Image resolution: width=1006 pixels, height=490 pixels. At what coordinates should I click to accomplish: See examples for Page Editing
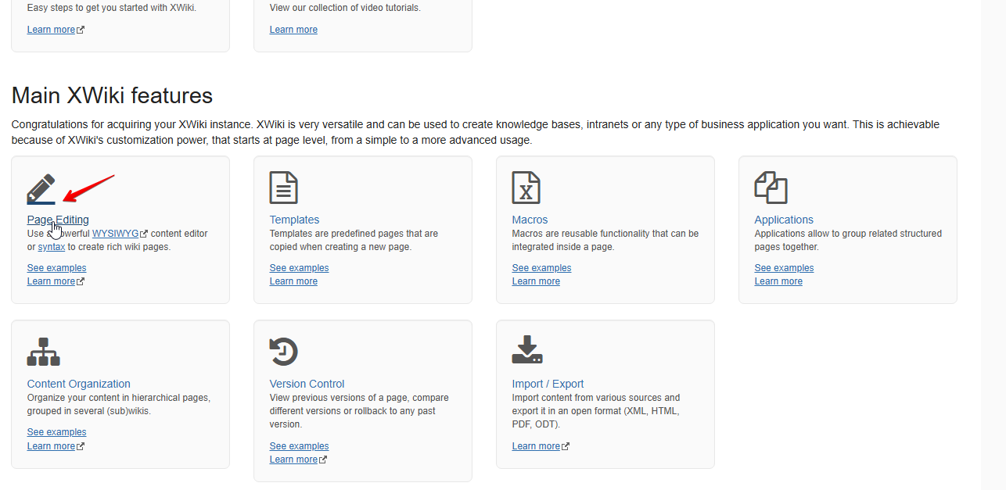point(56,268)
